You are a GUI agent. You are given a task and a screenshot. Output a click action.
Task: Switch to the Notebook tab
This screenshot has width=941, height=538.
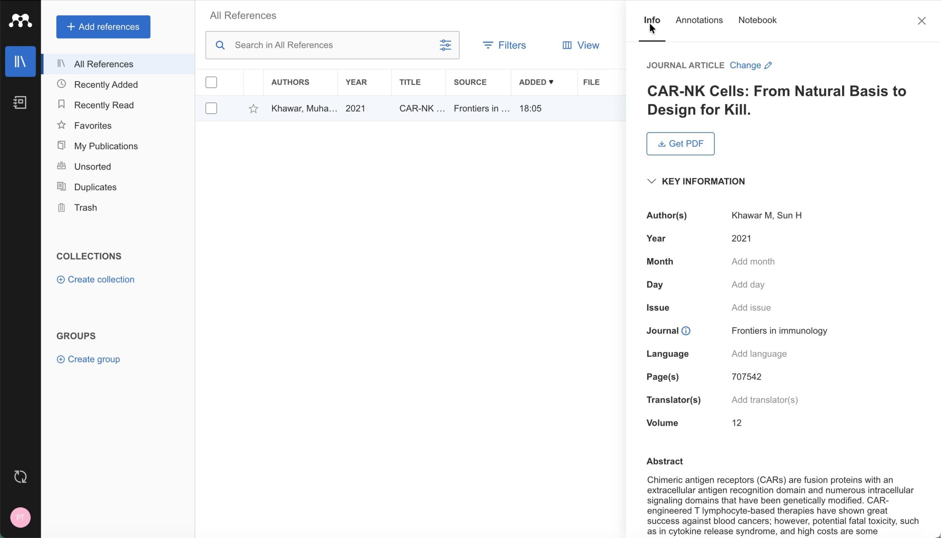click(x=757, y=20)
